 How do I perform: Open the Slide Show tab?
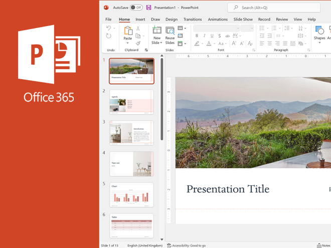(243, 20)
